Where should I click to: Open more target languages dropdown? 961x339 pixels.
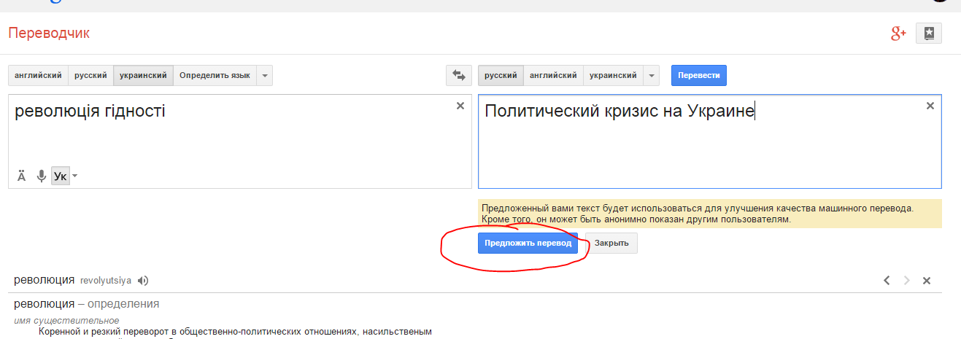coord(652,75)
